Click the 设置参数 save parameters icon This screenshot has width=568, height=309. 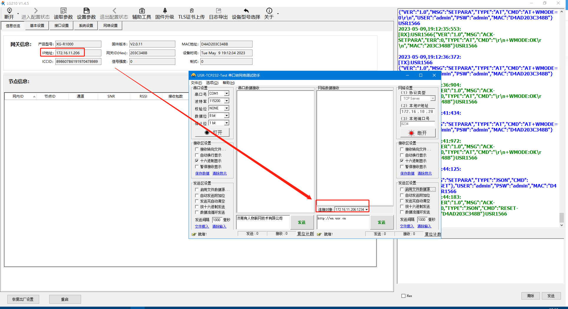[86, 11]
